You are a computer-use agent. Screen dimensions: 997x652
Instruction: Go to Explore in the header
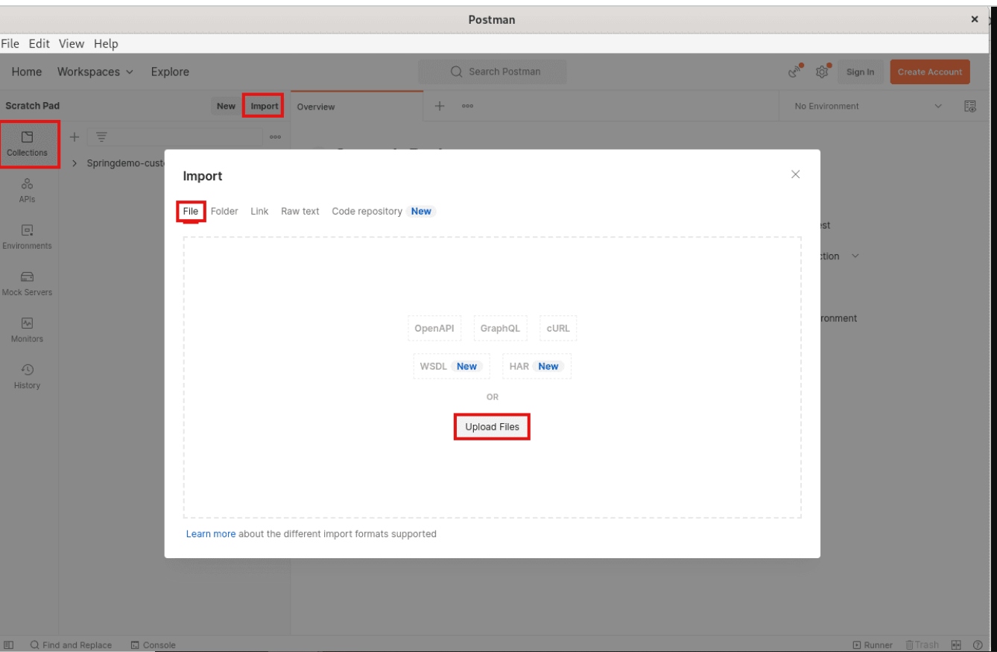tap(170, 72)
